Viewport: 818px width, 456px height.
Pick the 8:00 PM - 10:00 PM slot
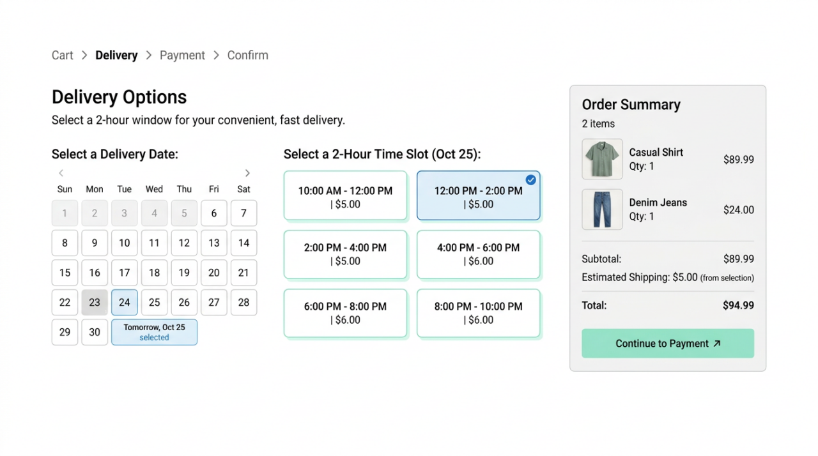478,313
